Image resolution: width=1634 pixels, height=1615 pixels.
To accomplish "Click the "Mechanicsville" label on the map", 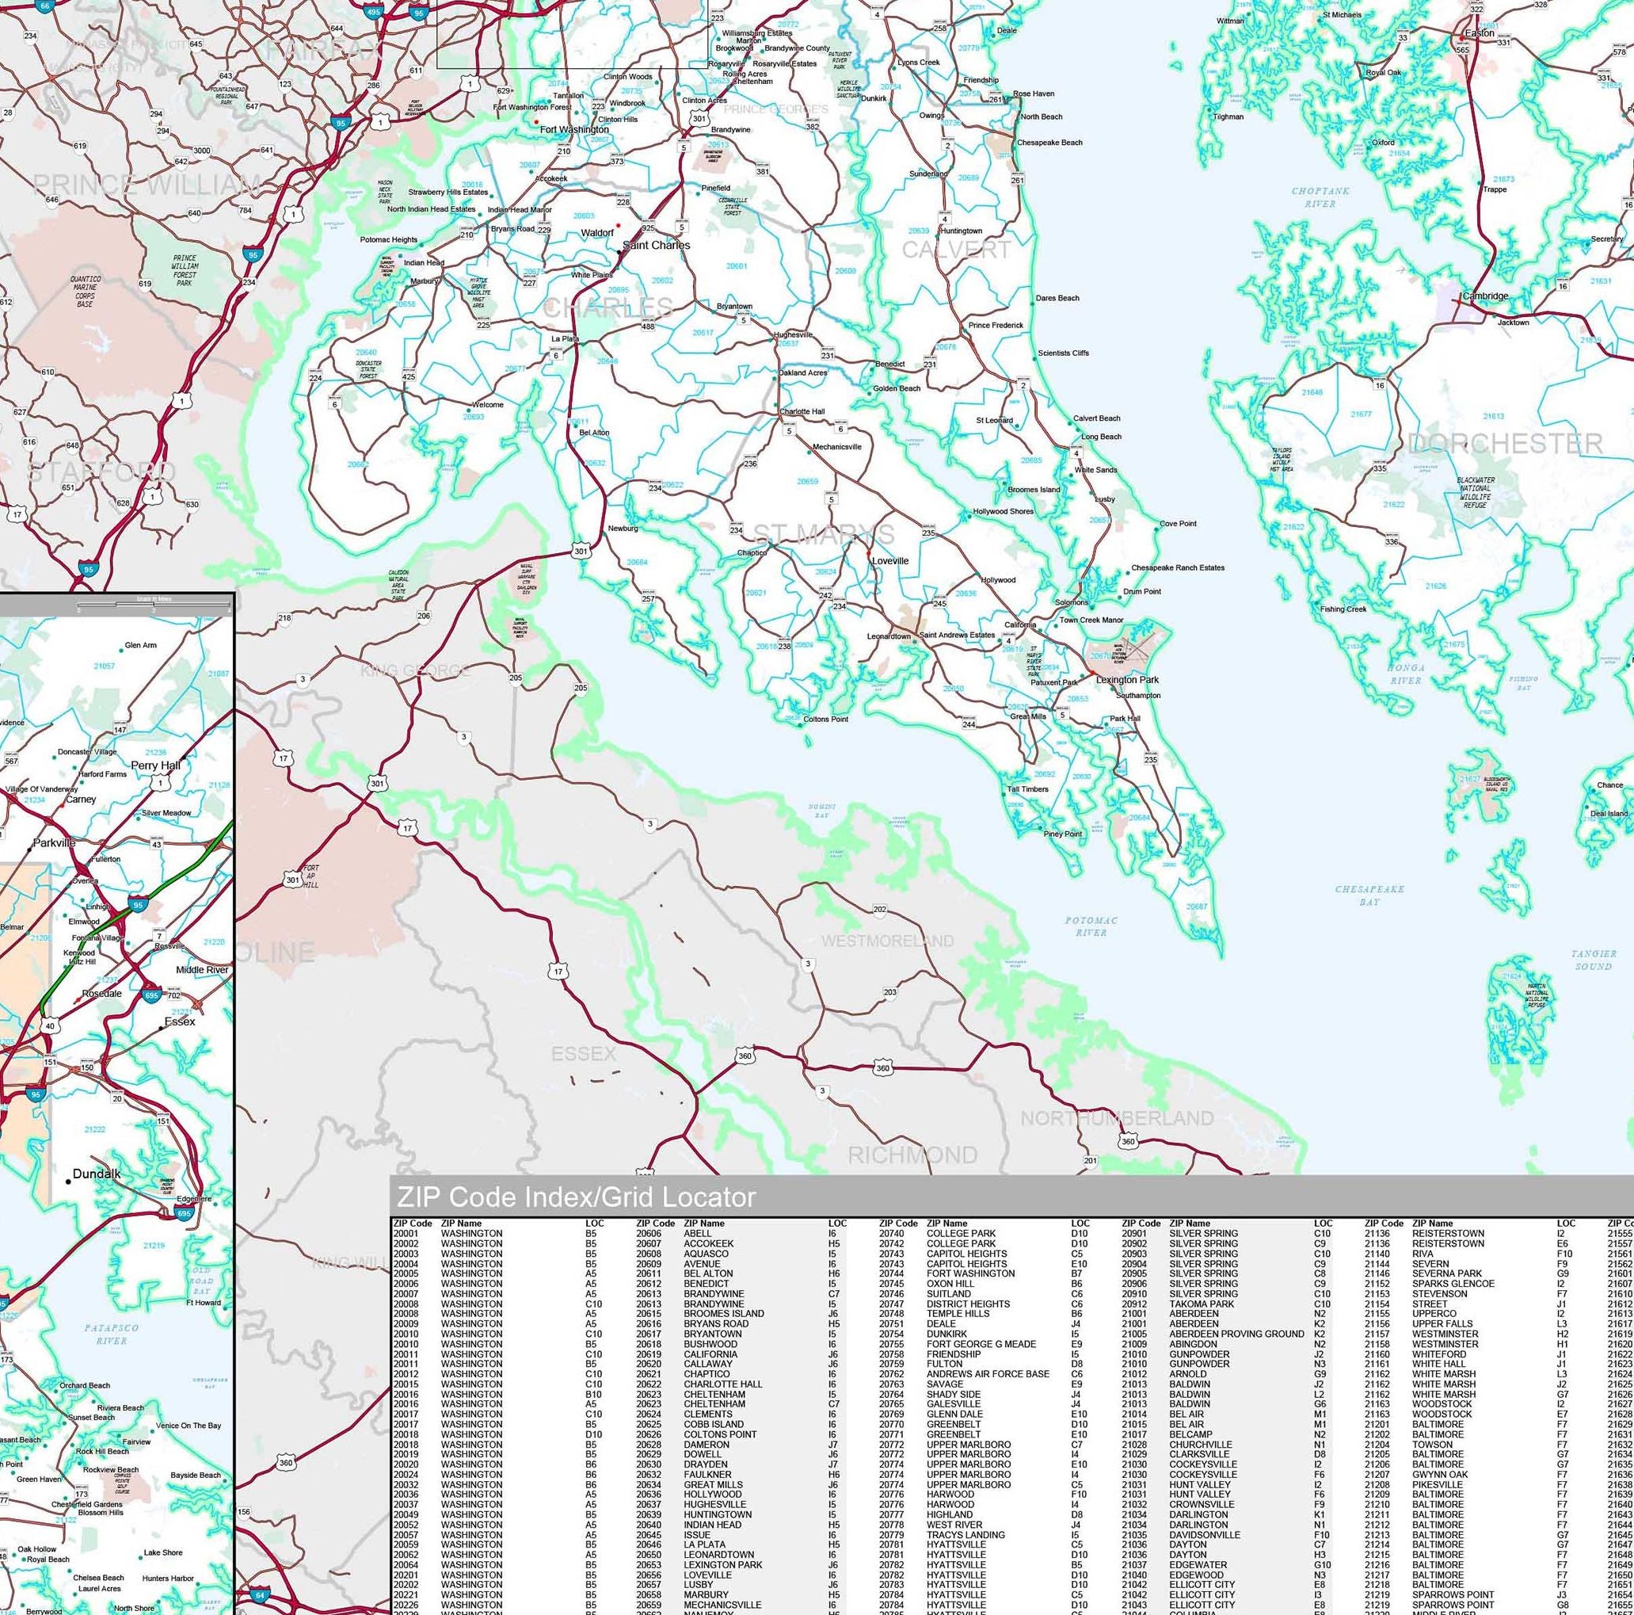I will 836,447.
